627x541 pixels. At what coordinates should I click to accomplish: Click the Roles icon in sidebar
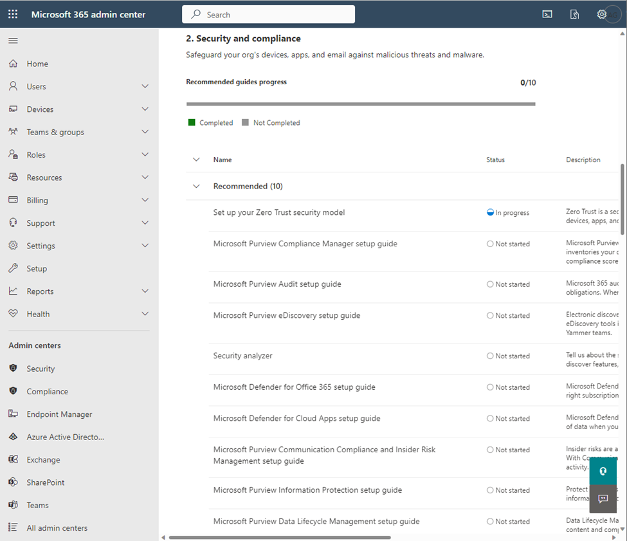pyautogui.click(x=14, y=154)
